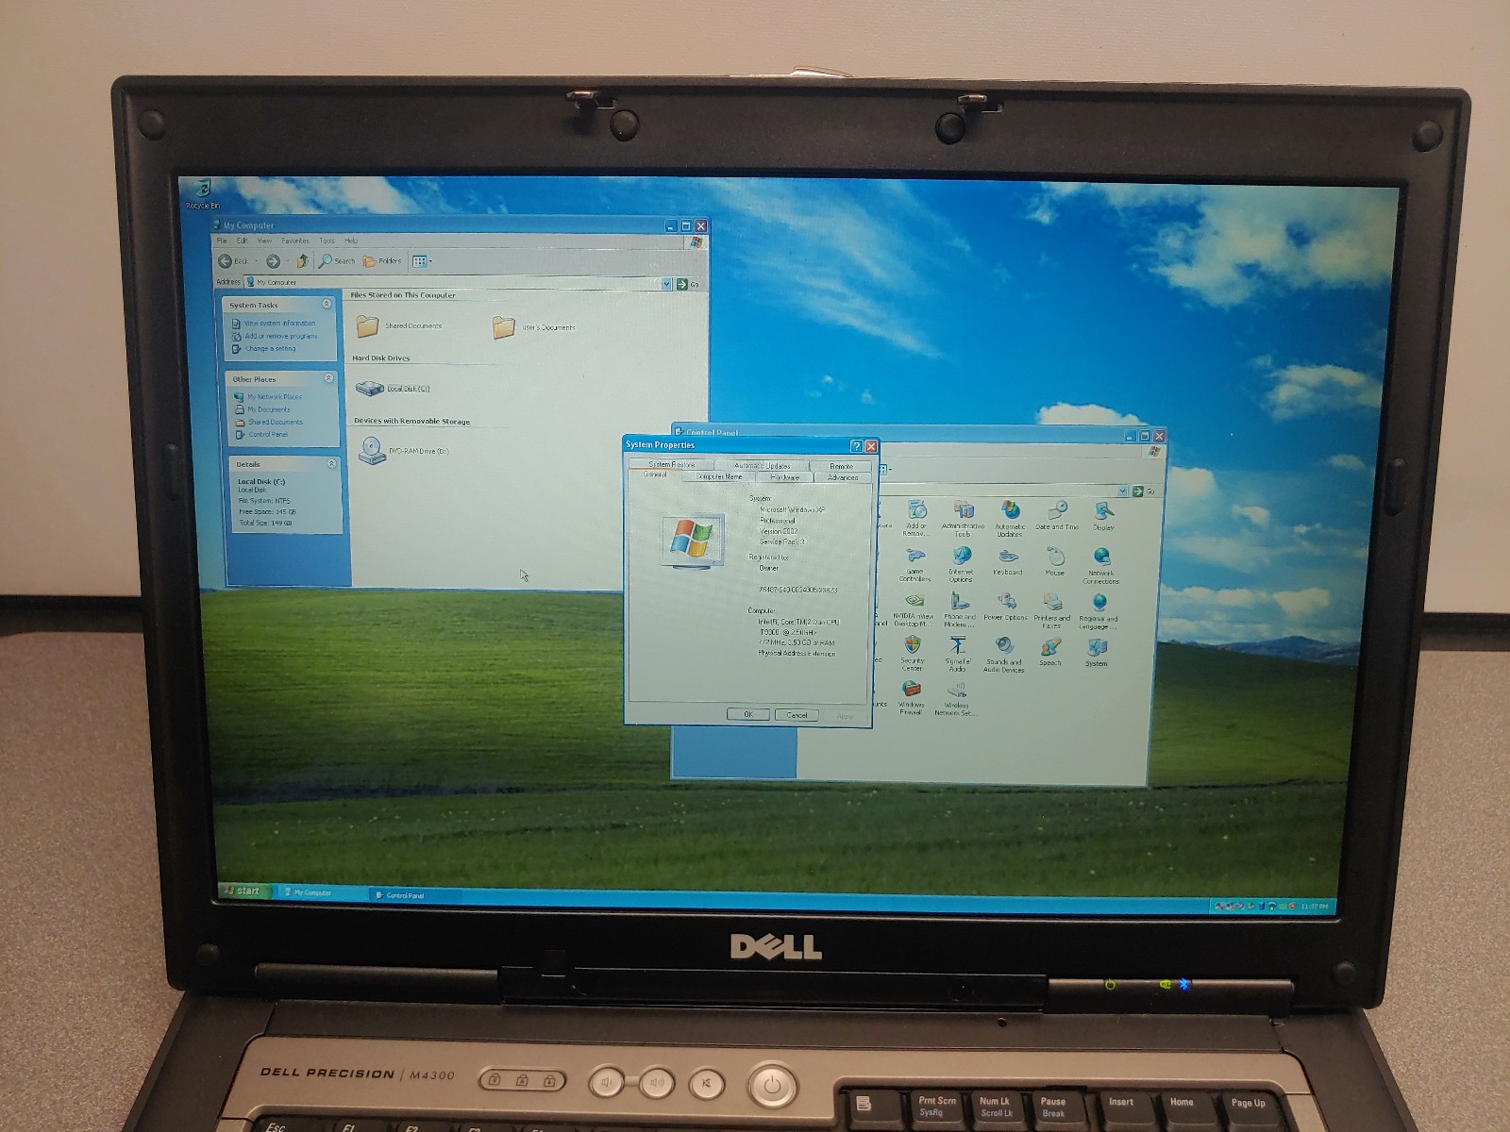Click View system information link

click(x=279, y=323)
